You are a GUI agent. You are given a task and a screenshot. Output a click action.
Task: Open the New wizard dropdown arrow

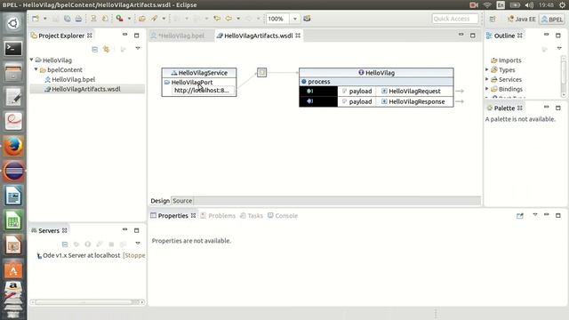45,19
